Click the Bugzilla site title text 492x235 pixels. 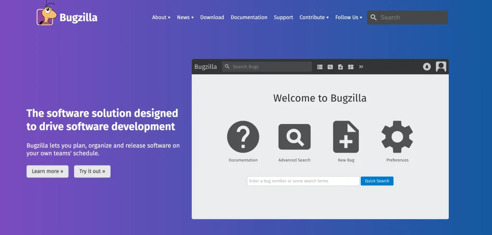coord(78,18)
